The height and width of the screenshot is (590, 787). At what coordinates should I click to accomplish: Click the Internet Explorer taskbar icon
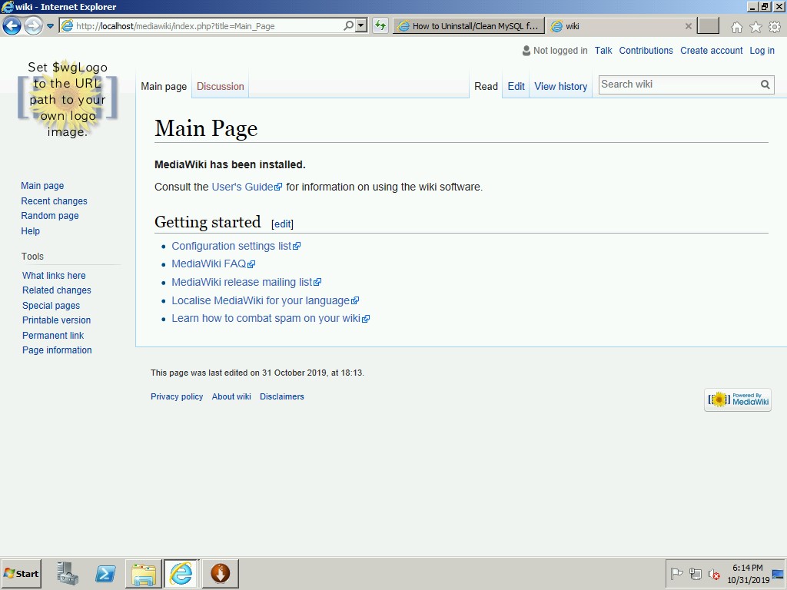pos(181,573)
